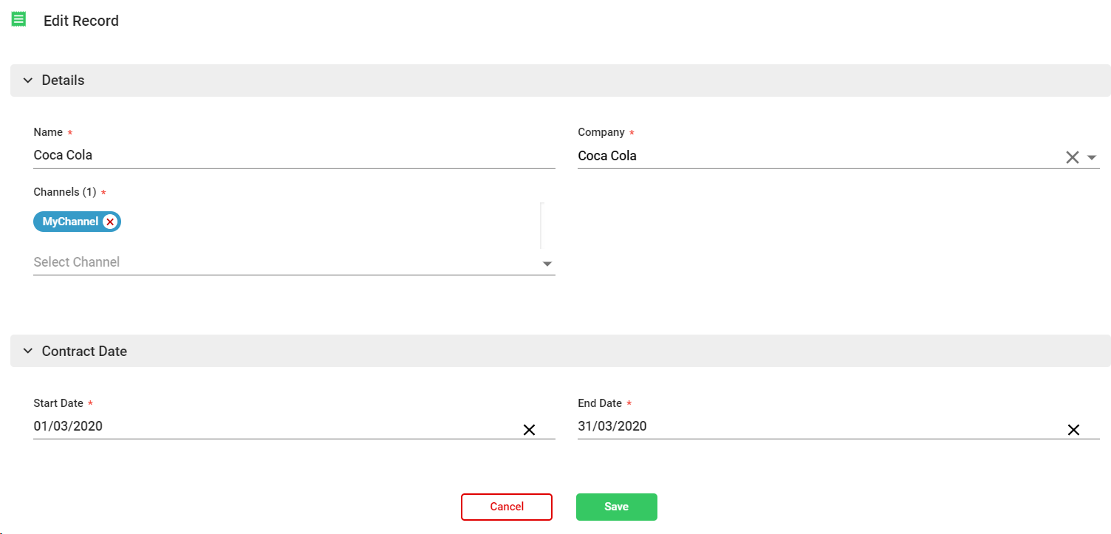Click the Contract Date section header label

[x=84, y=352]
